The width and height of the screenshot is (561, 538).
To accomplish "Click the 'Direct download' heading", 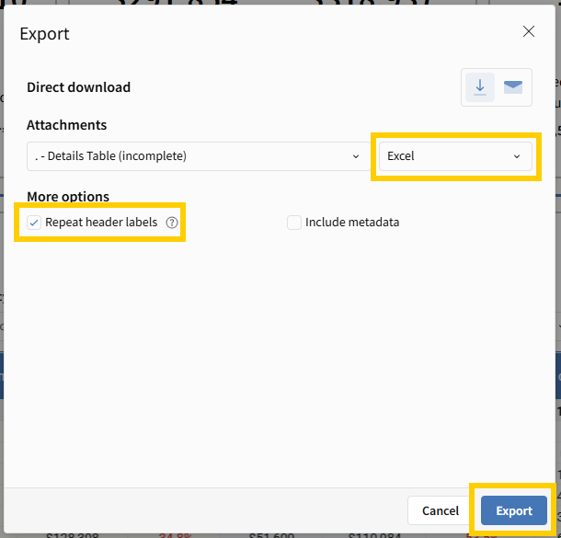I will [x=79, y=87].
